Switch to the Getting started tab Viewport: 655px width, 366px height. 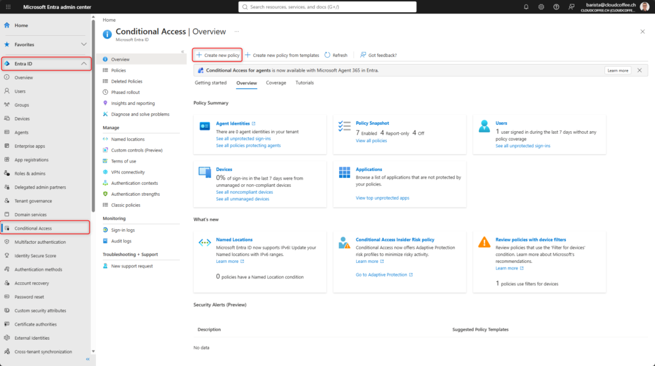[210, 83]
